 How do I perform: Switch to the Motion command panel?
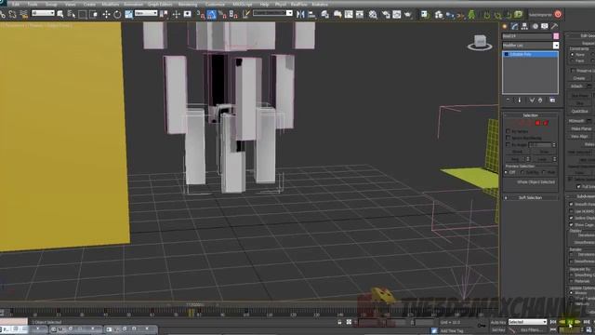[x=535, y=26]
